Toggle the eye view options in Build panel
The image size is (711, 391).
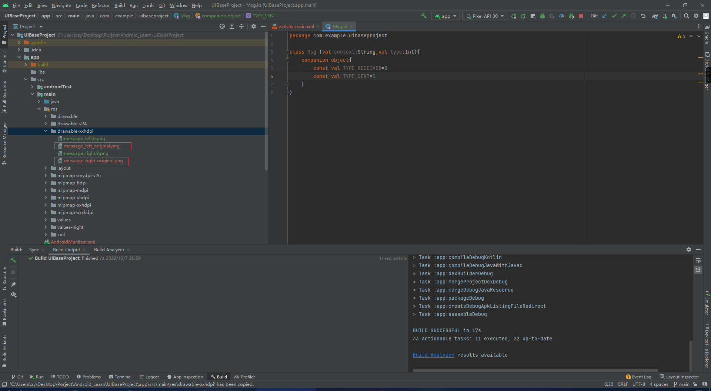click(13, 295)
